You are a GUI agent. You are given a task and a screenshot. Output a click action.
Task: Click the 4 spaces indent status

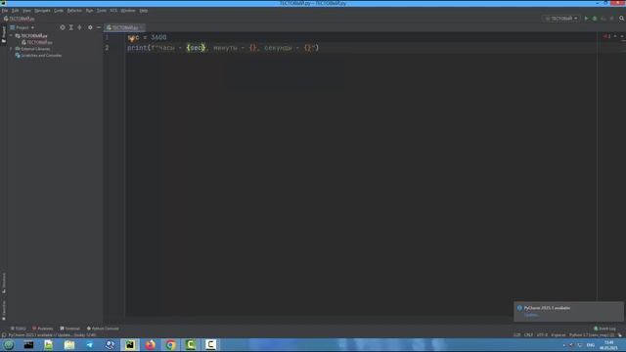[559, 334]
